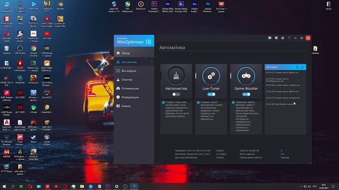Open Among Us desktop shortcut
Viewport: 339px width, 190px height.
tap(33, 79)
